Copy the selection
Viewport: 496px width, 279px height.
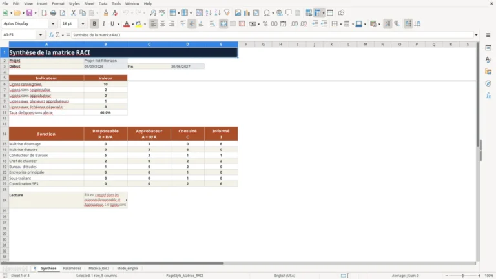[x=83, y=13]
